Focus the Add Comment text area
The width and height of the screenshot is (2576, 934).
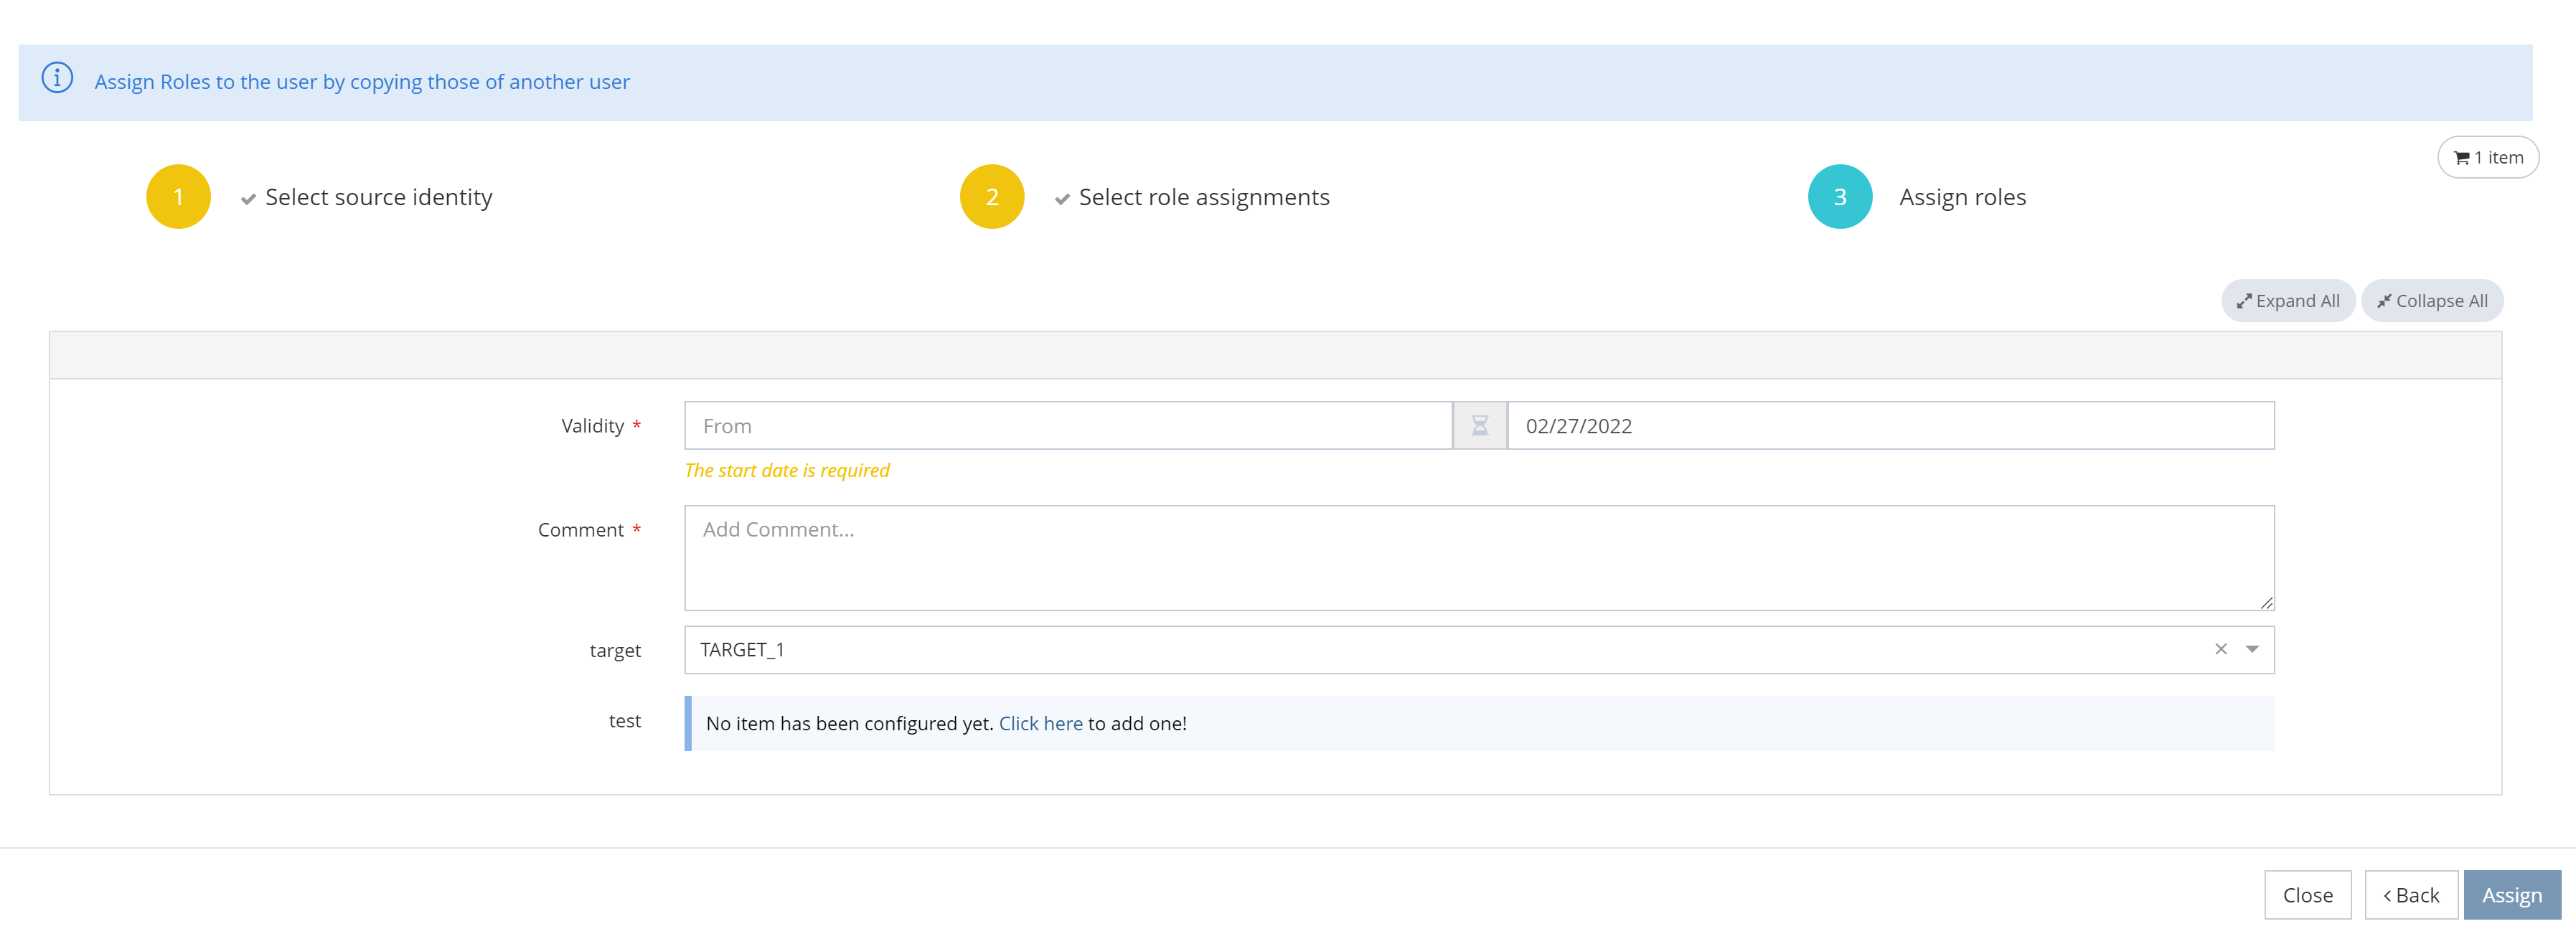(x=1478, y=557)
